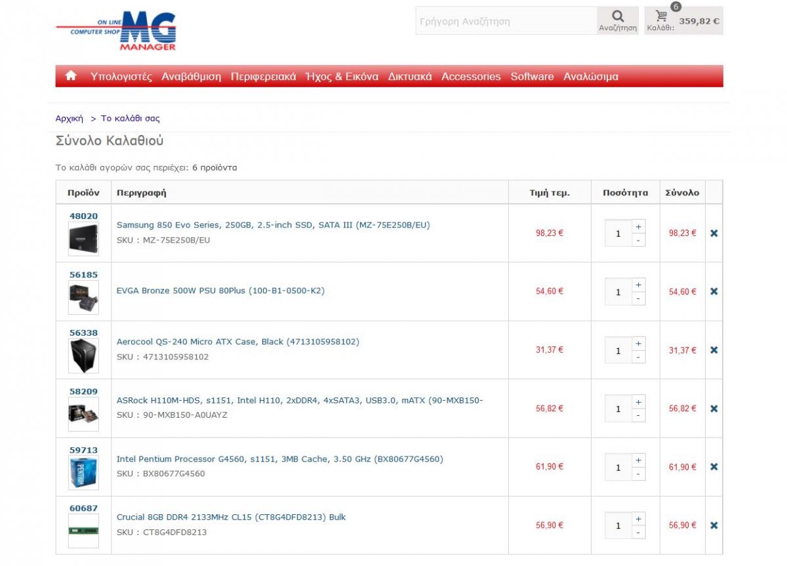Image resolution: width=787 pixels, height=566 pixels.
Task: Open Samsung 850 Evo Series product link
Action: [273, 225]
